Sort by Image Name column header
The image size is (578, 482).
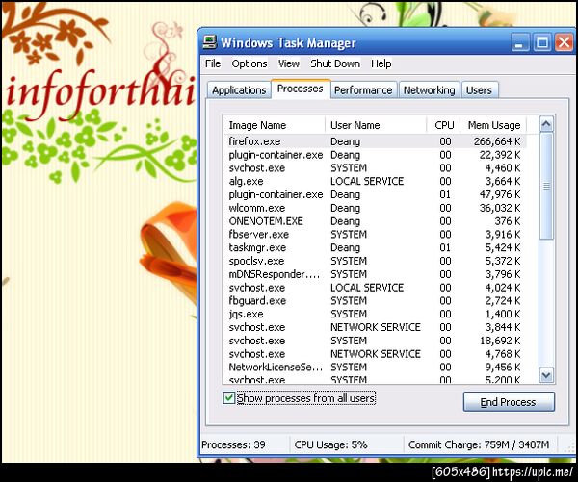[x=274, y=125]
